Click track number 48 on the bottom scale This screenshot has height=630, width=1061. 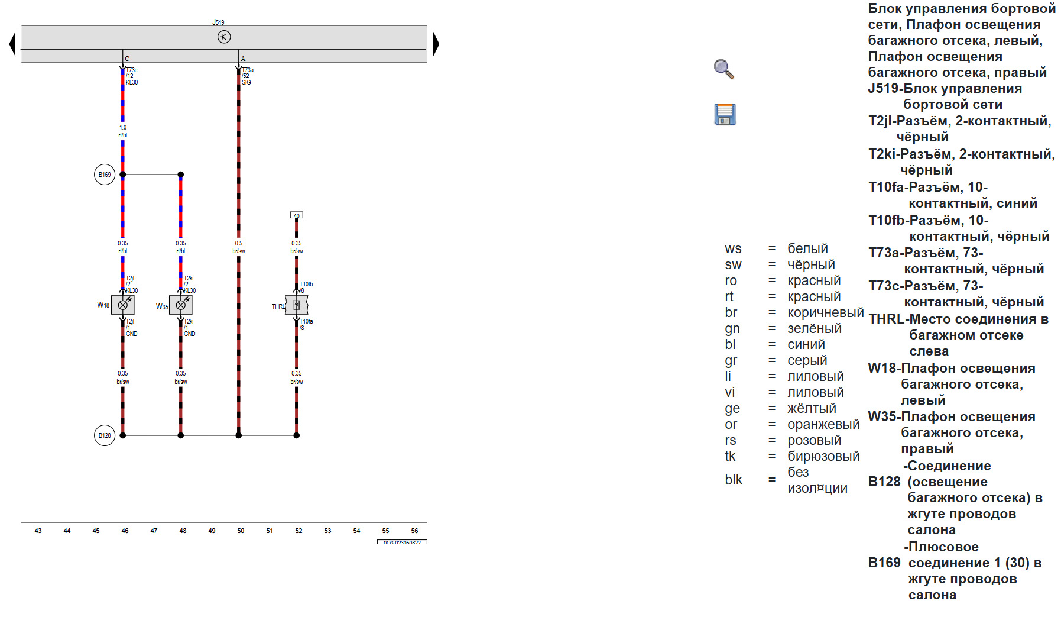(x=183, y=531)
